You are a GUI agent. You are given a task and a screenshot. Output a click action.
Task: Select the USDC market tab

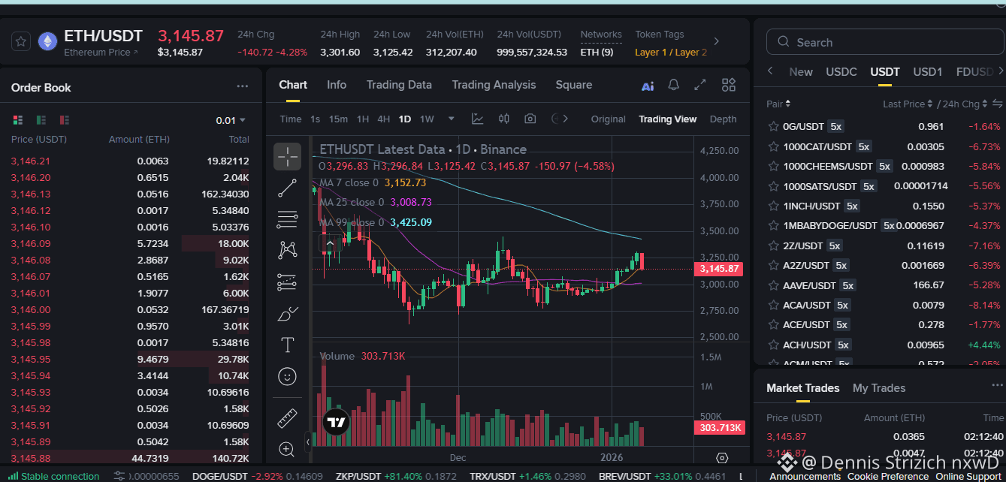(x=841, y=71)
